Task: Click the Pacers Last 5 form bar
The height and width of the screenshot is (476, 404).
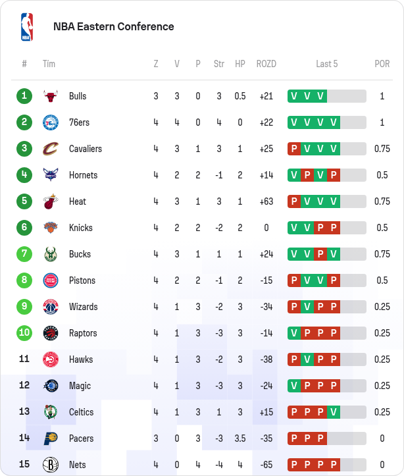Action: [x=326, y=438]
